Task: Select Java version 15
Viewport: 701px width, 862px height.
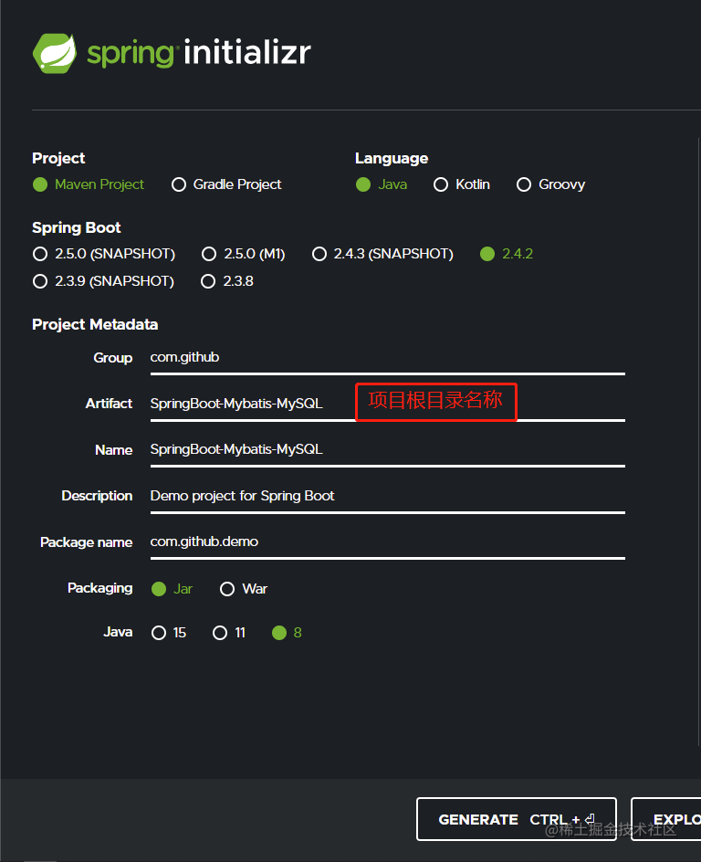Action: click(169, 634)
